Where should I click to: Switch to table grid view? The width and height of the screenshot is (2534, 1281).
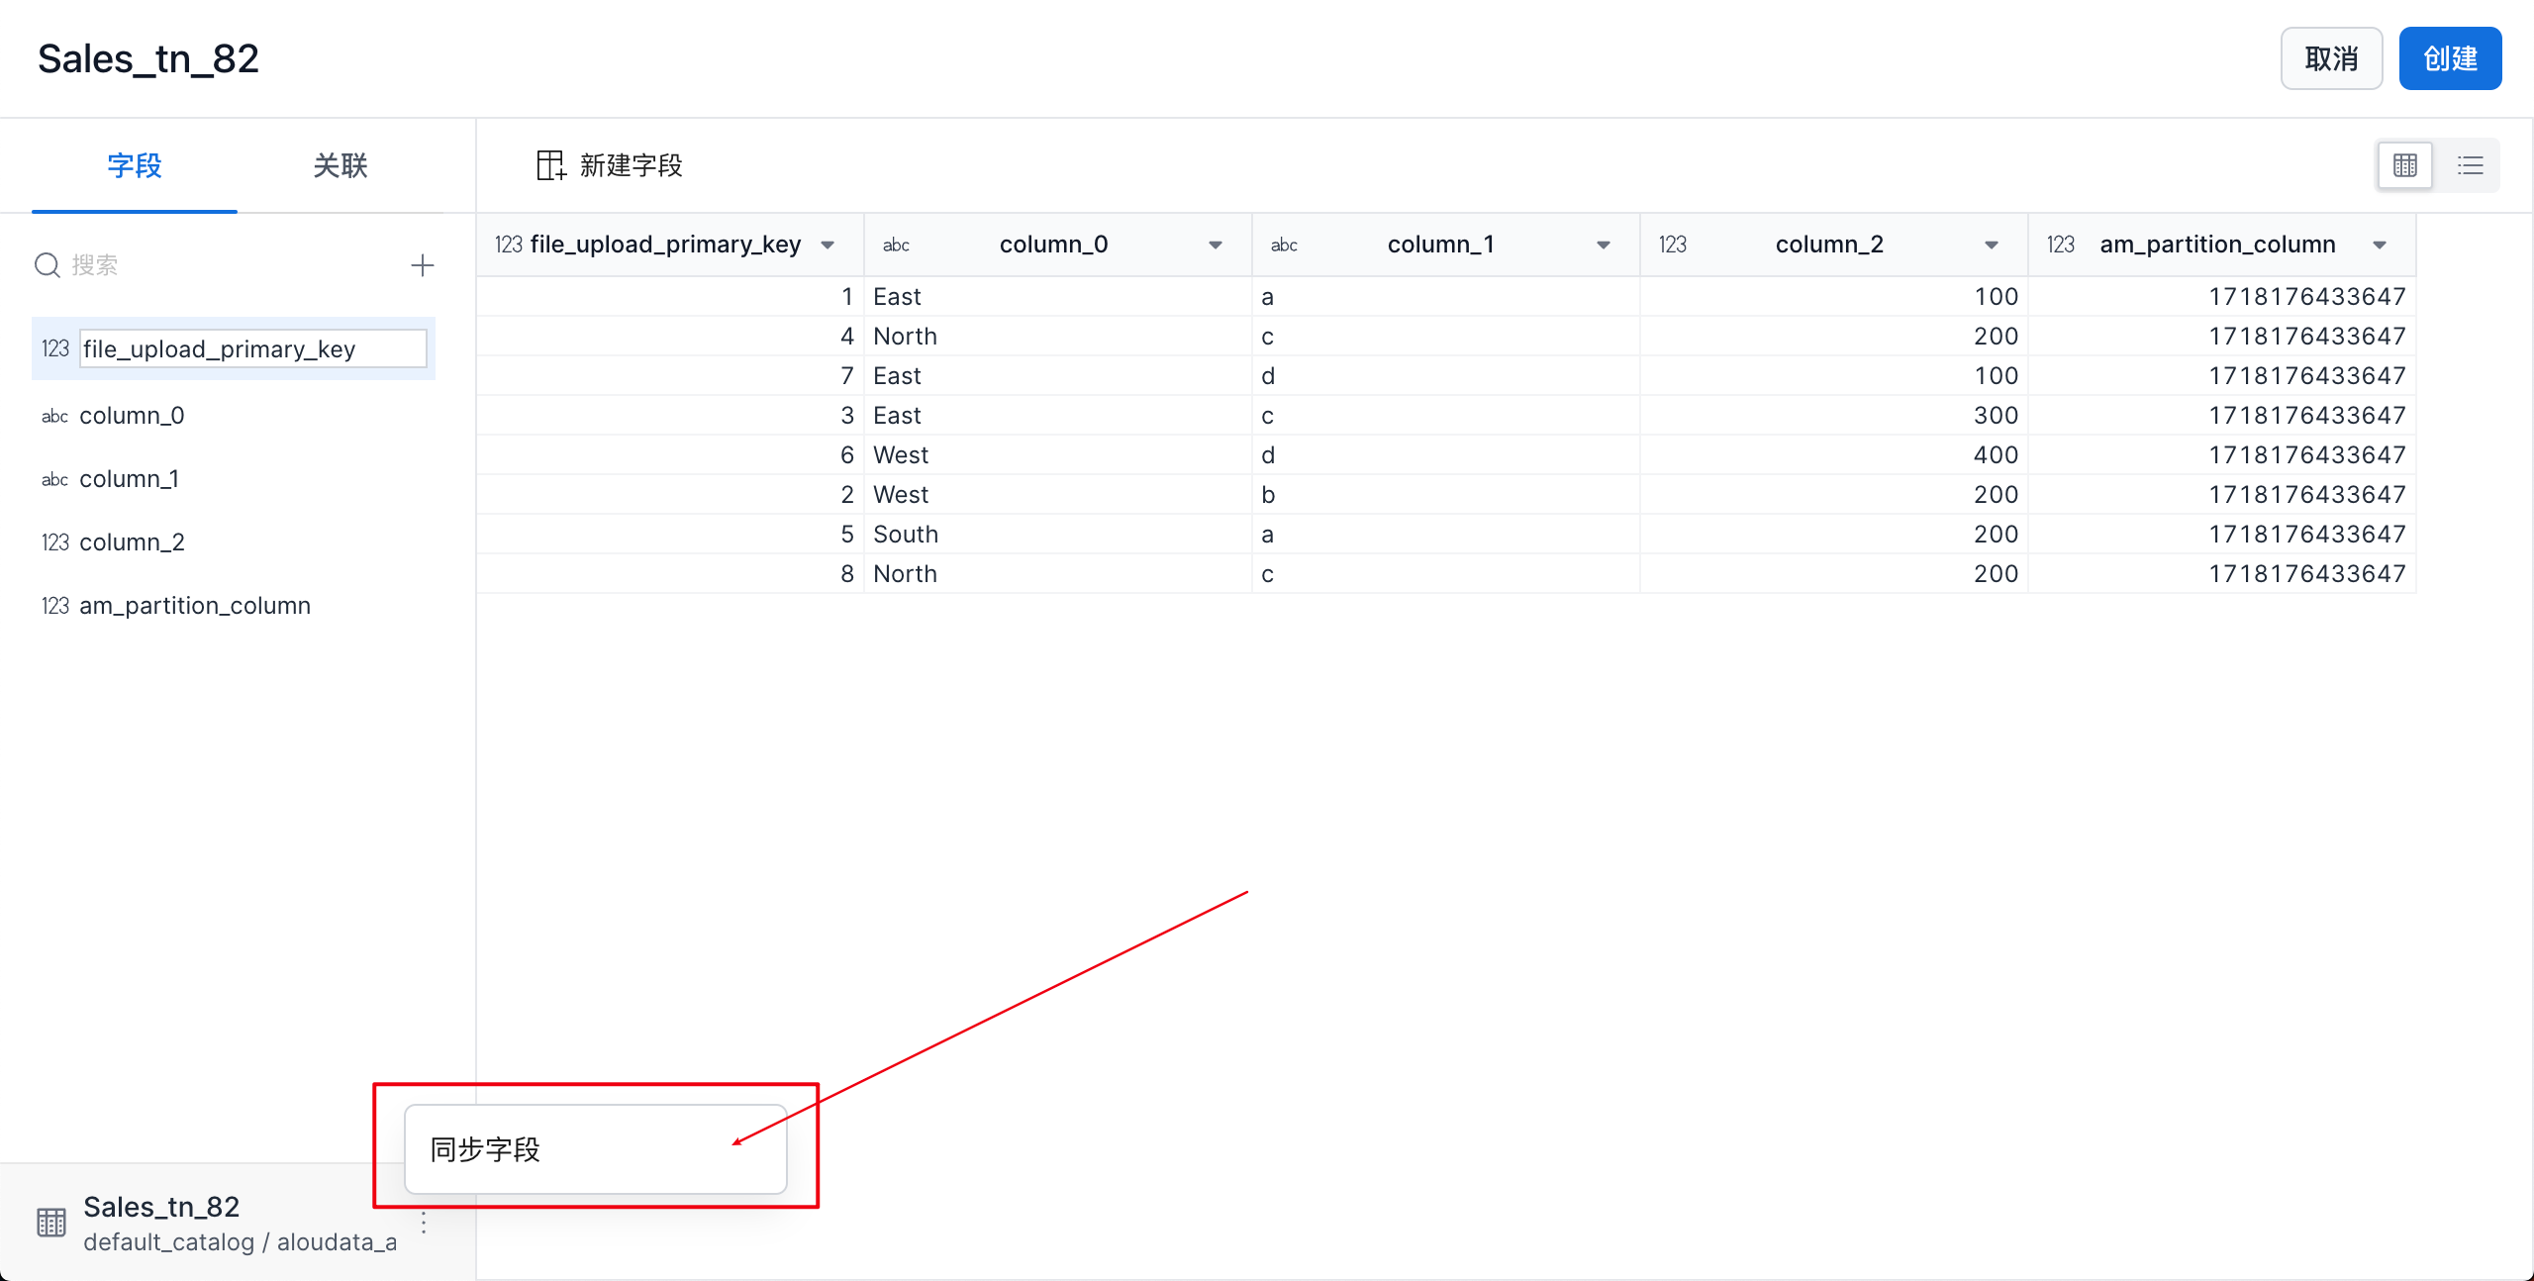tap(2404, 165)
